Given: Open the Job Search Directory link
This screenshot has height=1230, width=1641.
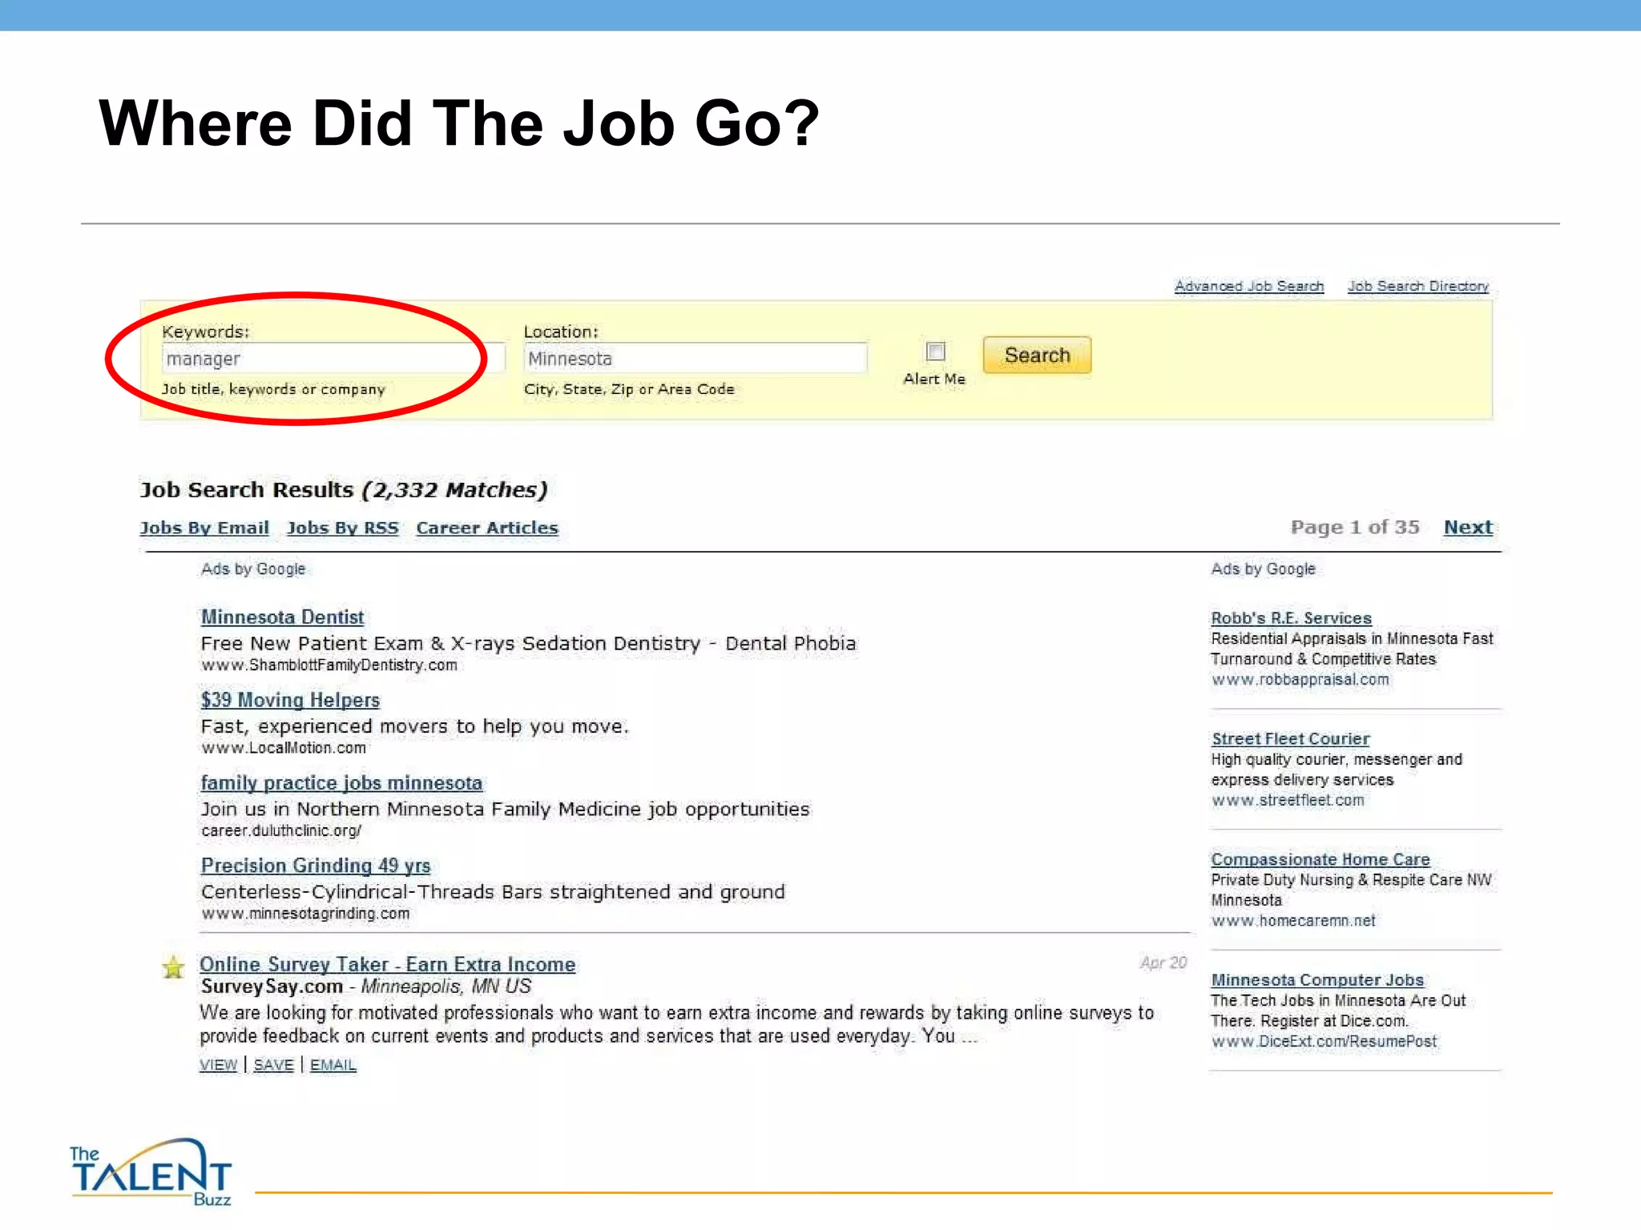Looking at the screenshot, I should pyautogui.click(x=1417, y=286).
